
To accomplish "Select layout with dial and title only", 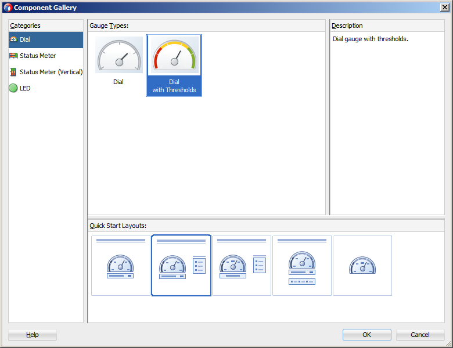I will 121,265.
